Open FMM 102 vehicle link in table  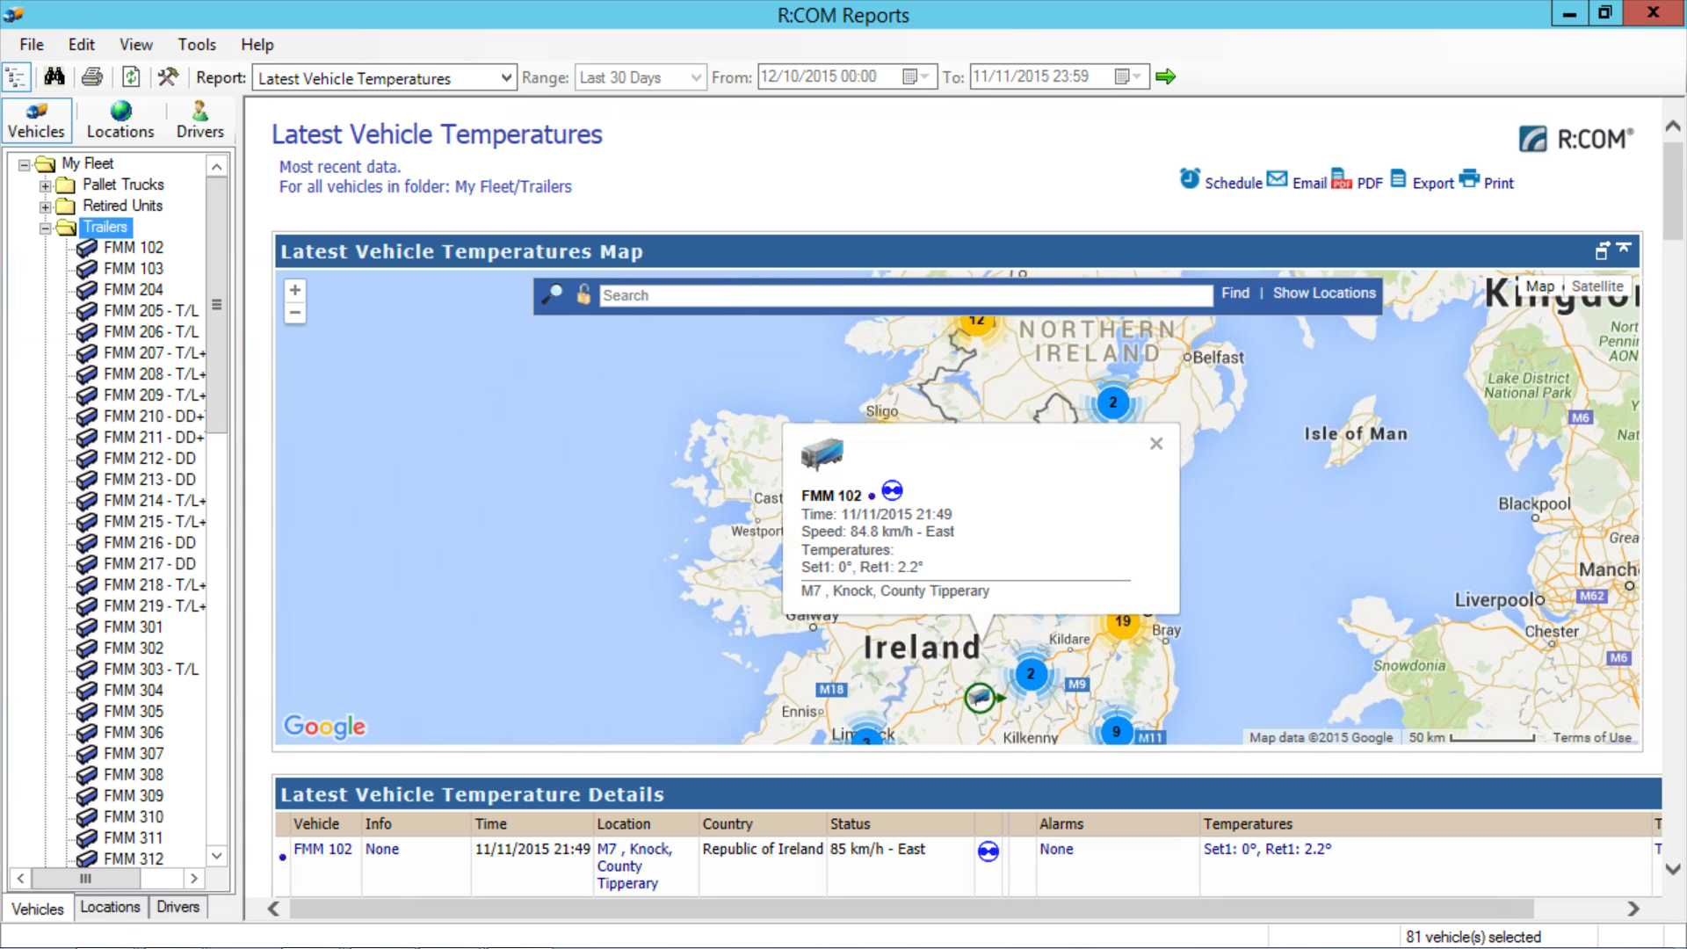322,850
